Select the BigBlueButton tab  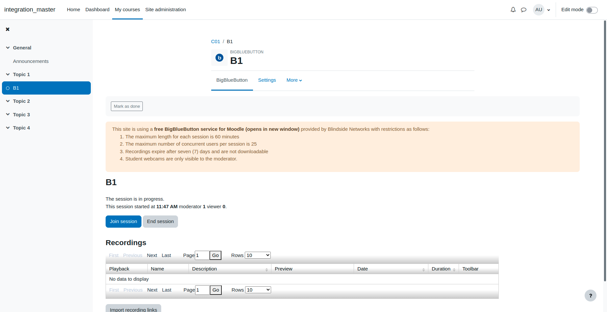(x=232, y=80)
